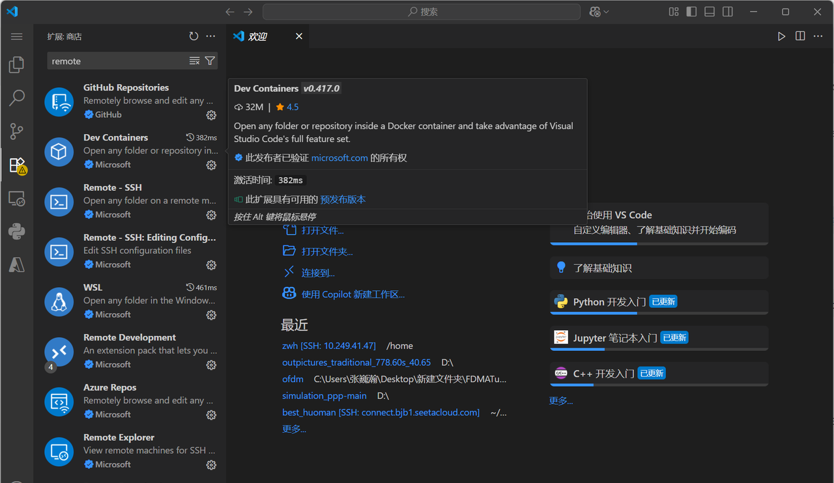Viewport: 834px width, 483px height.
Task: Click the 打开文件夹 link
Action: click(x=327, y=251)
